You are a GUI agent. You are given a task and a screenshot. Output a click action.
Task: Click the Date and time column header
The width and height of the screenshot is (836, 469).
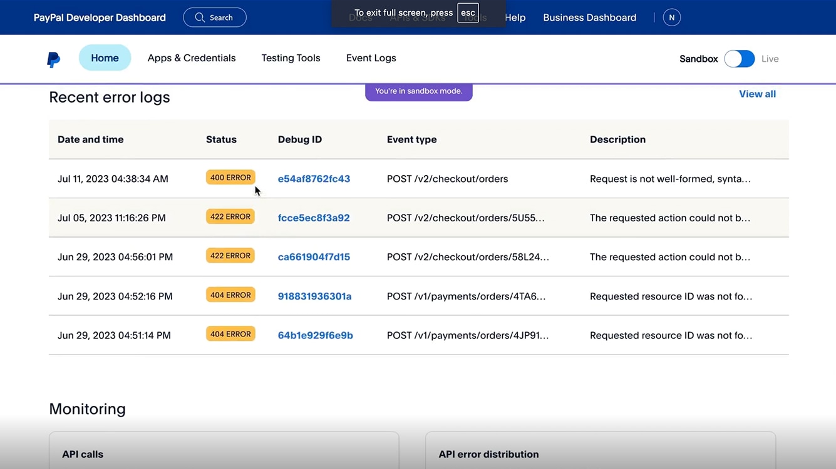90,139
